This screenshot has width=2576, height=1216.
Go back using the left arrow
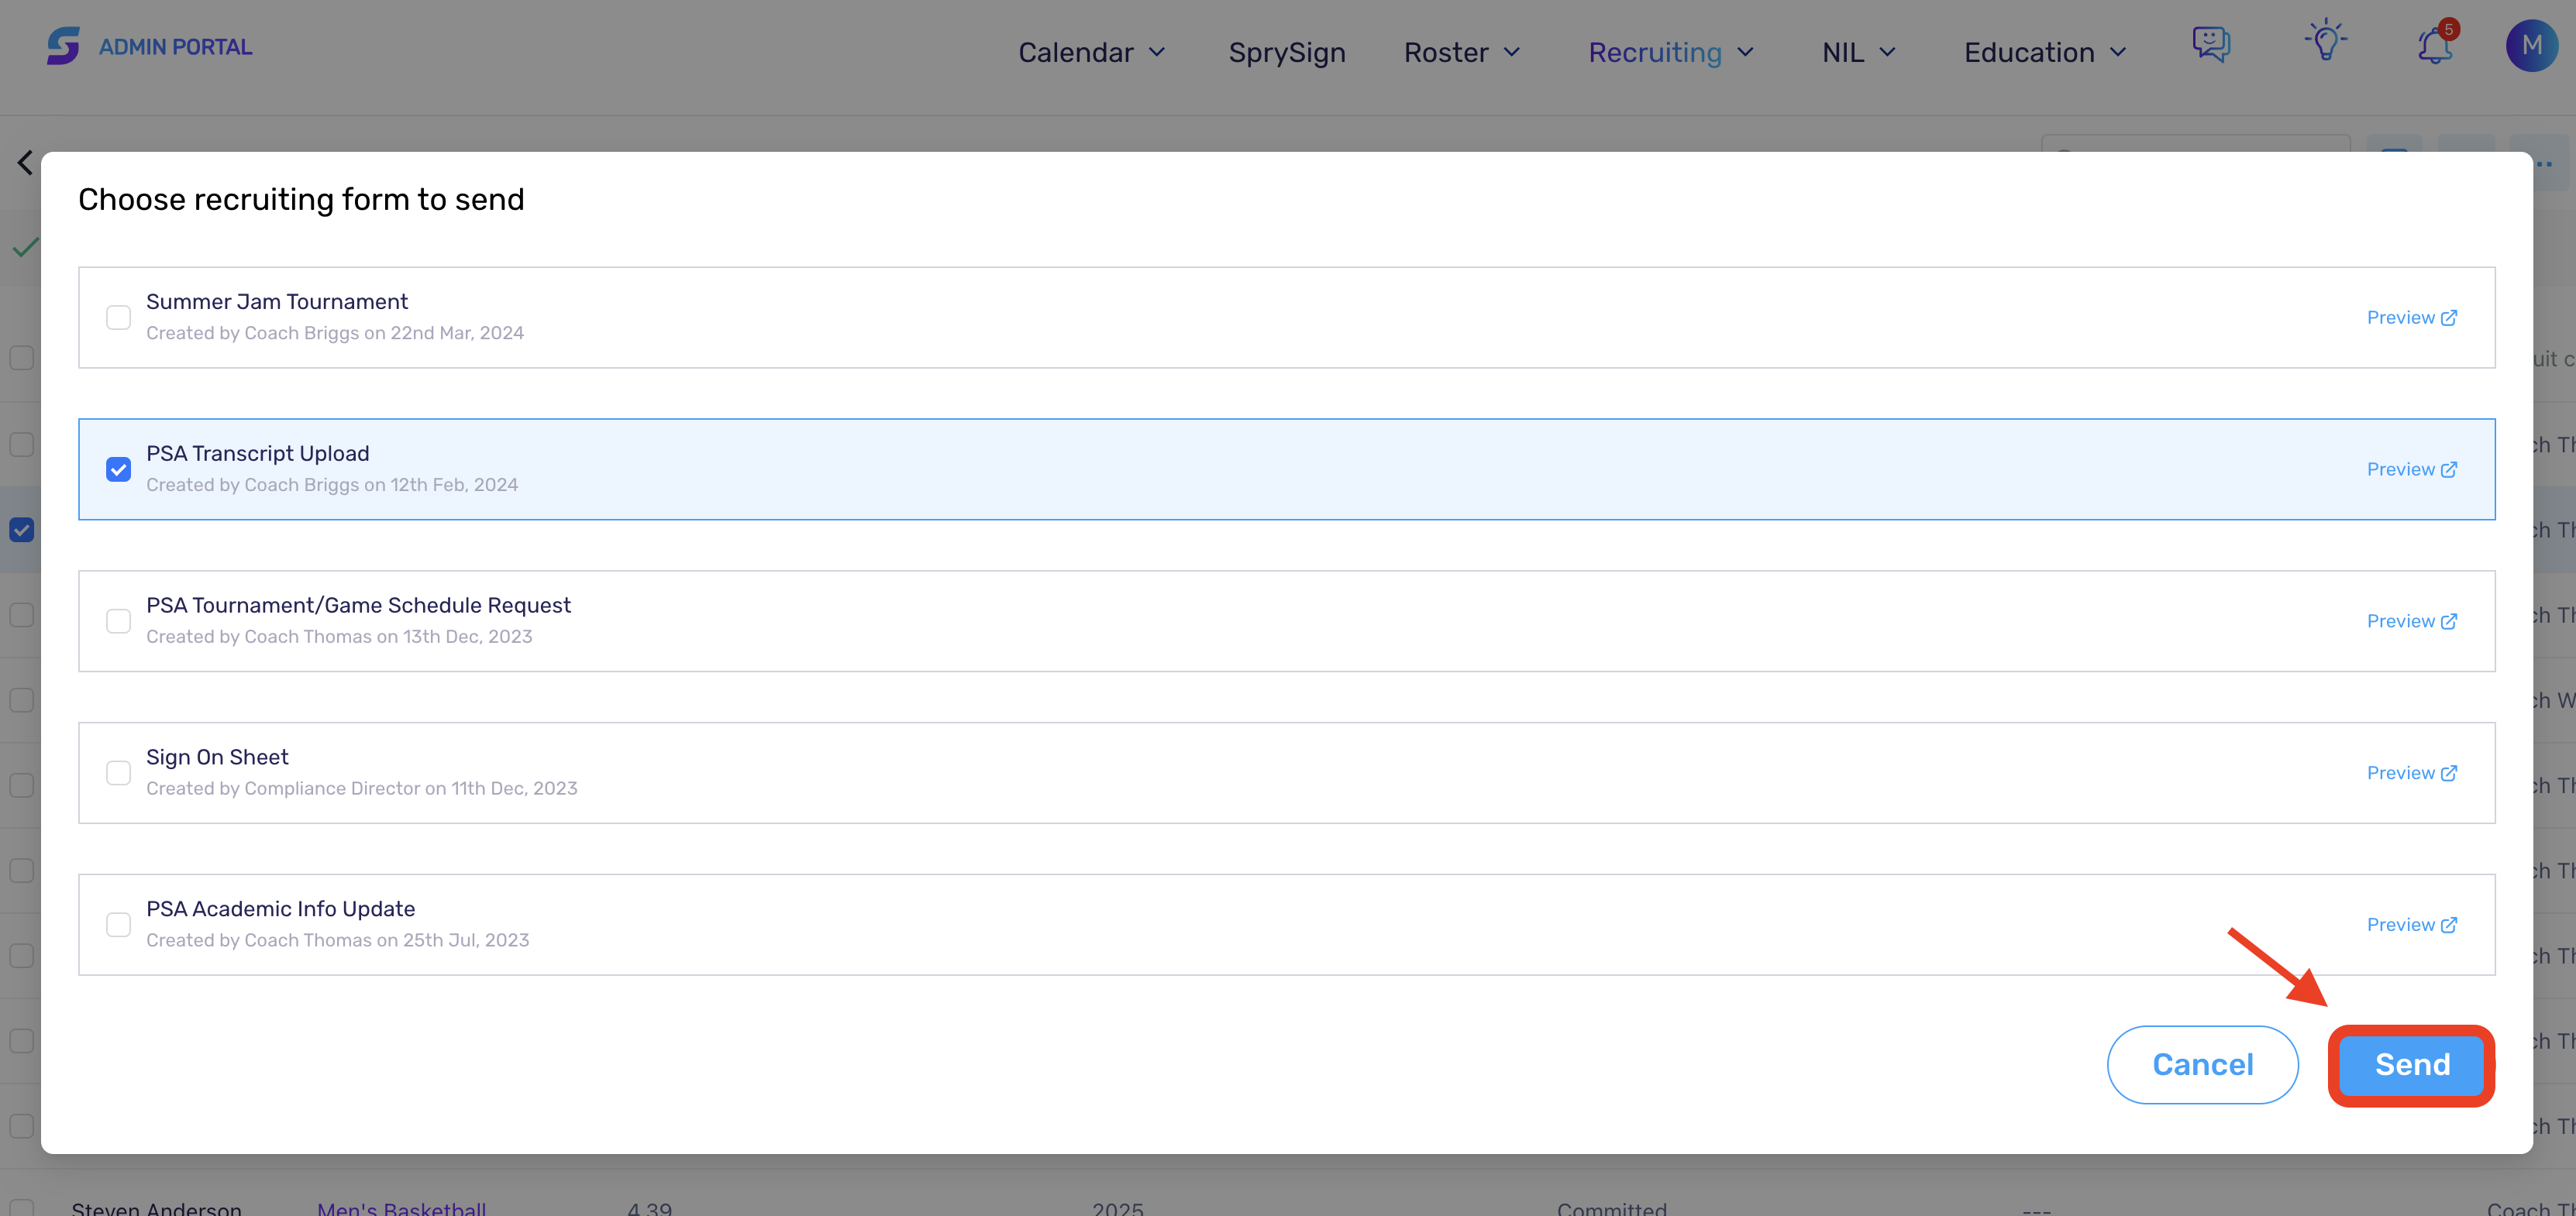25,163
